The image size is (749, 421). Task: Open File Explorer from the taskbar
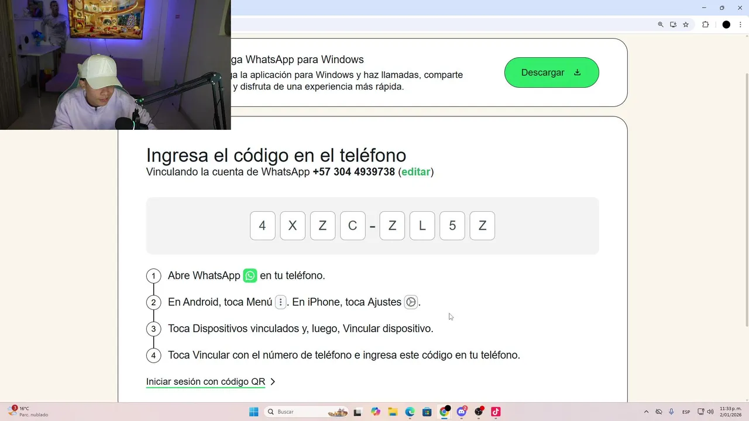[x=393, y=412]
